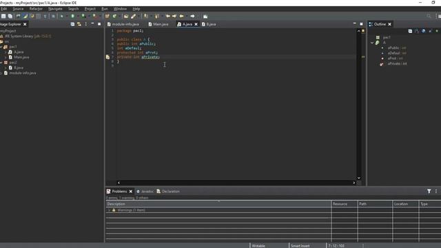Image resolution: width=441 pixels, height=248 pixels.
Task: Maximize the Package Explorer panel
Action: pyautogui.click(x=99, y=24)
